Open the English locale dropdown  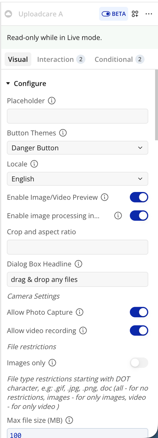click(x=77, y=179)
